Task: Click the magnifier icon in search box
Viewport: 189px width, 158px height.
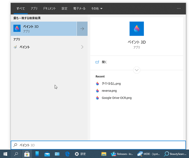Action: [x=15, y=145]
